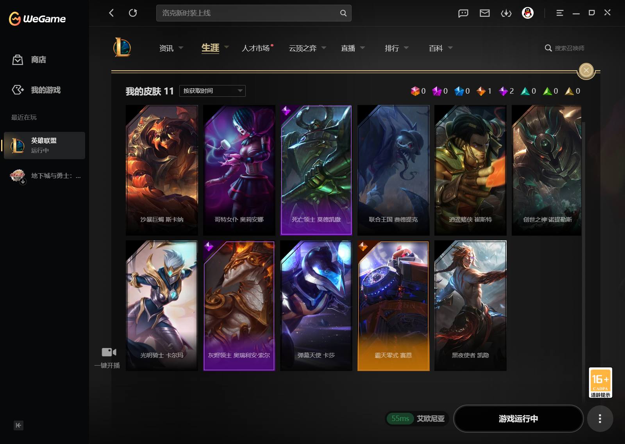Screen dimensions: 625x444
Task: Click the teal triangle counter icon
Action: point(525,91)
